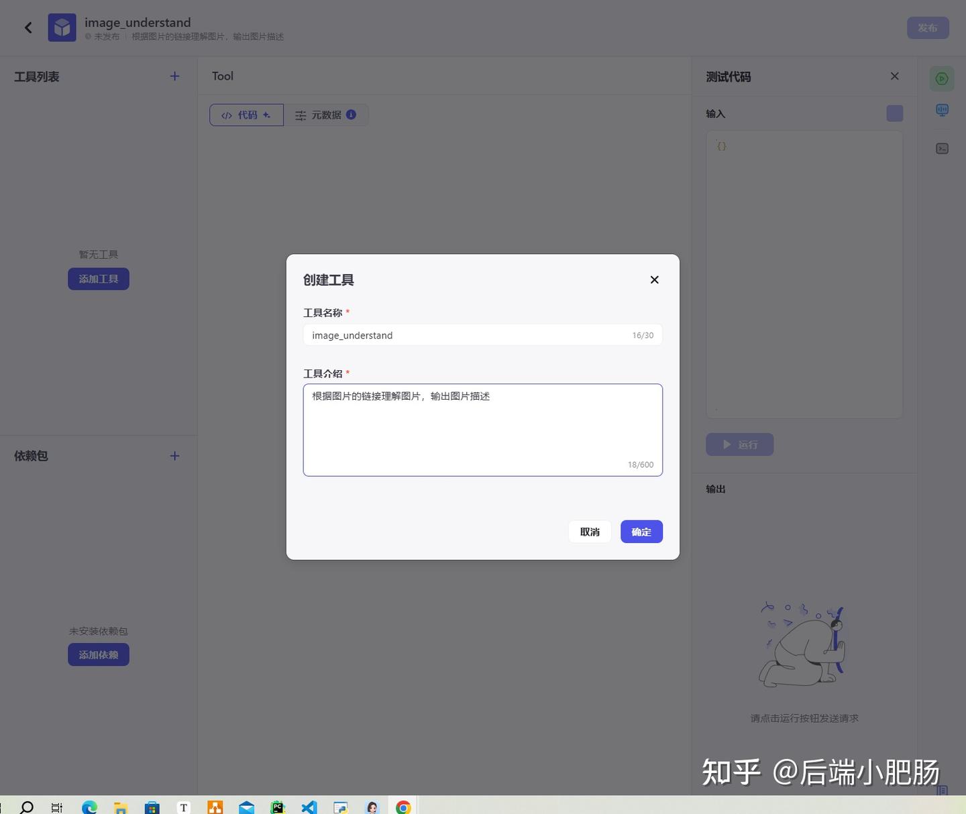Image resolution: width=966 pixels, height=814 pixels.
Task: Focus the 工具介绍 description textarea
Action: tap(483, 430)
